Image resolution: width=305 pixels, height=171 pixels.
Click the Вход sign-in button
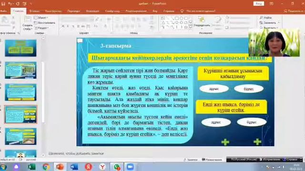[x=259, y=3]
